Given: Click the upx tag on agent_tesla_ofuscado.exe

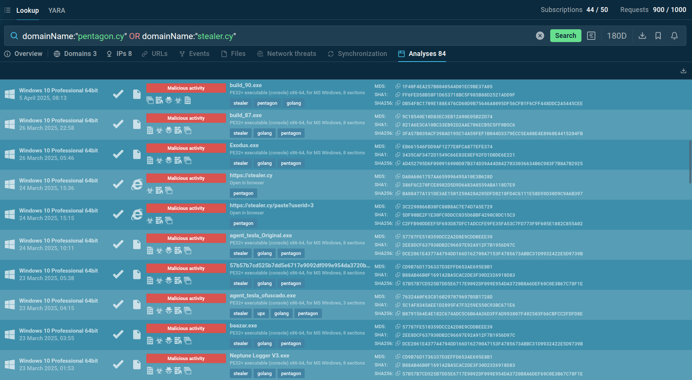Looking at the screenshot, I should tap(261, 314).
